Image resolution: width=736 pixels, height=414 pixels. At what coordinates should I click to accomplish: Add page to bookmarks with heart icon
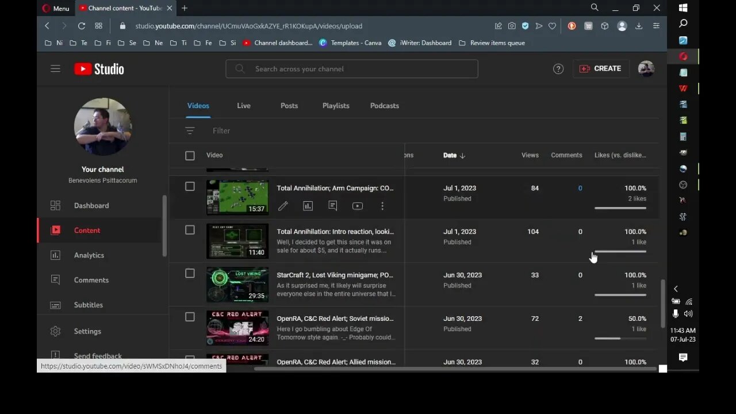552,26
